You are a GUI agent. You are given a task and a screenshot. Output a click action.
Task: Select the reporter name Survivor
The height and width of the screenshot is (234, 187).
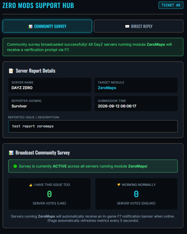coord(19,106)
